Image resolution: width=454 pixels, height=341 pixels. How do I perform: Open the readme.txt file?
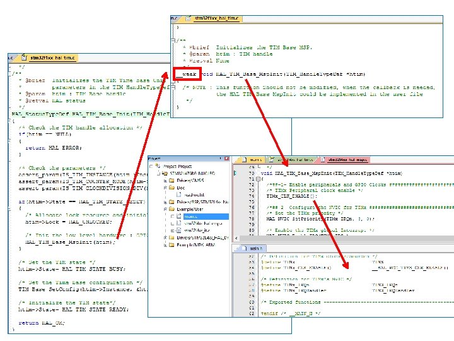[194, 195]
